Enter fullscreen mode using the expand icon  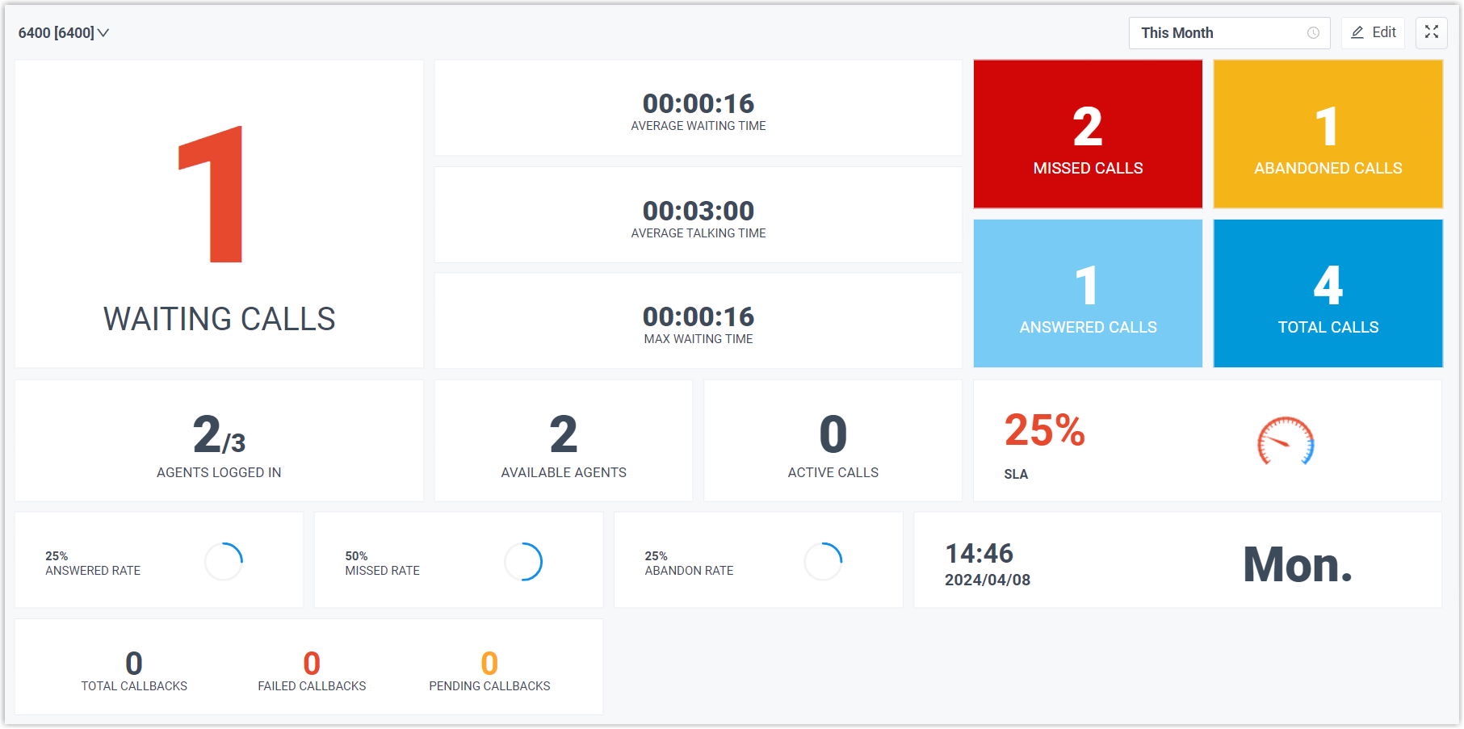tap(1432, 32)
